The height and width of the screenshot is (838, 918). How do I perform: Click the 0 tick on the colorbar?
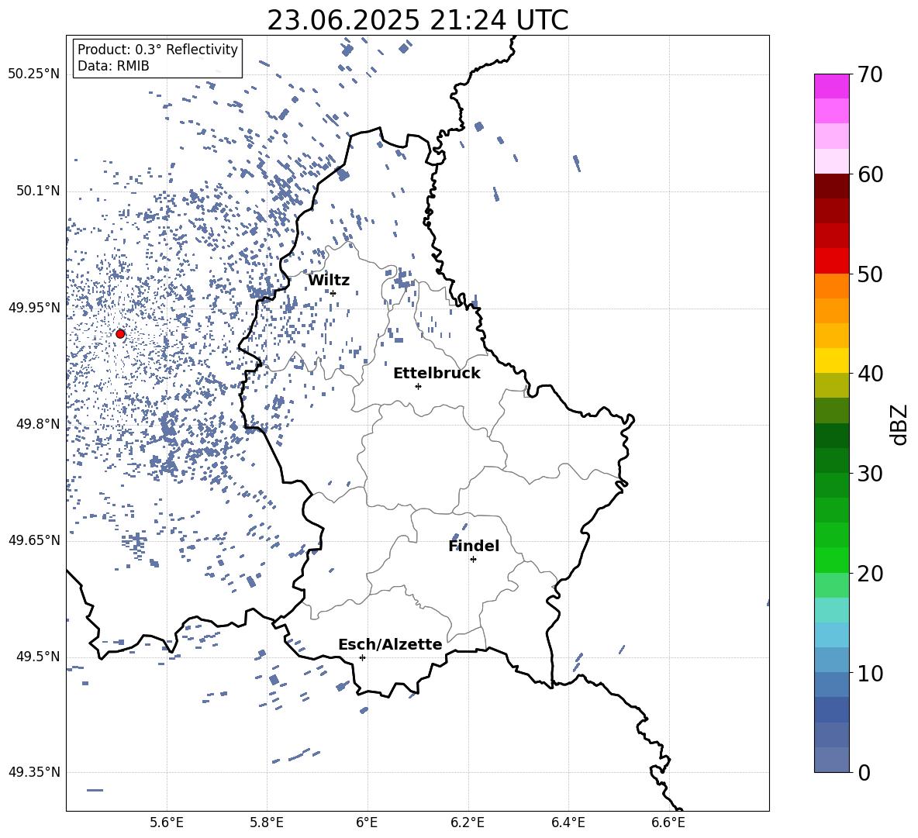[864, 772]
